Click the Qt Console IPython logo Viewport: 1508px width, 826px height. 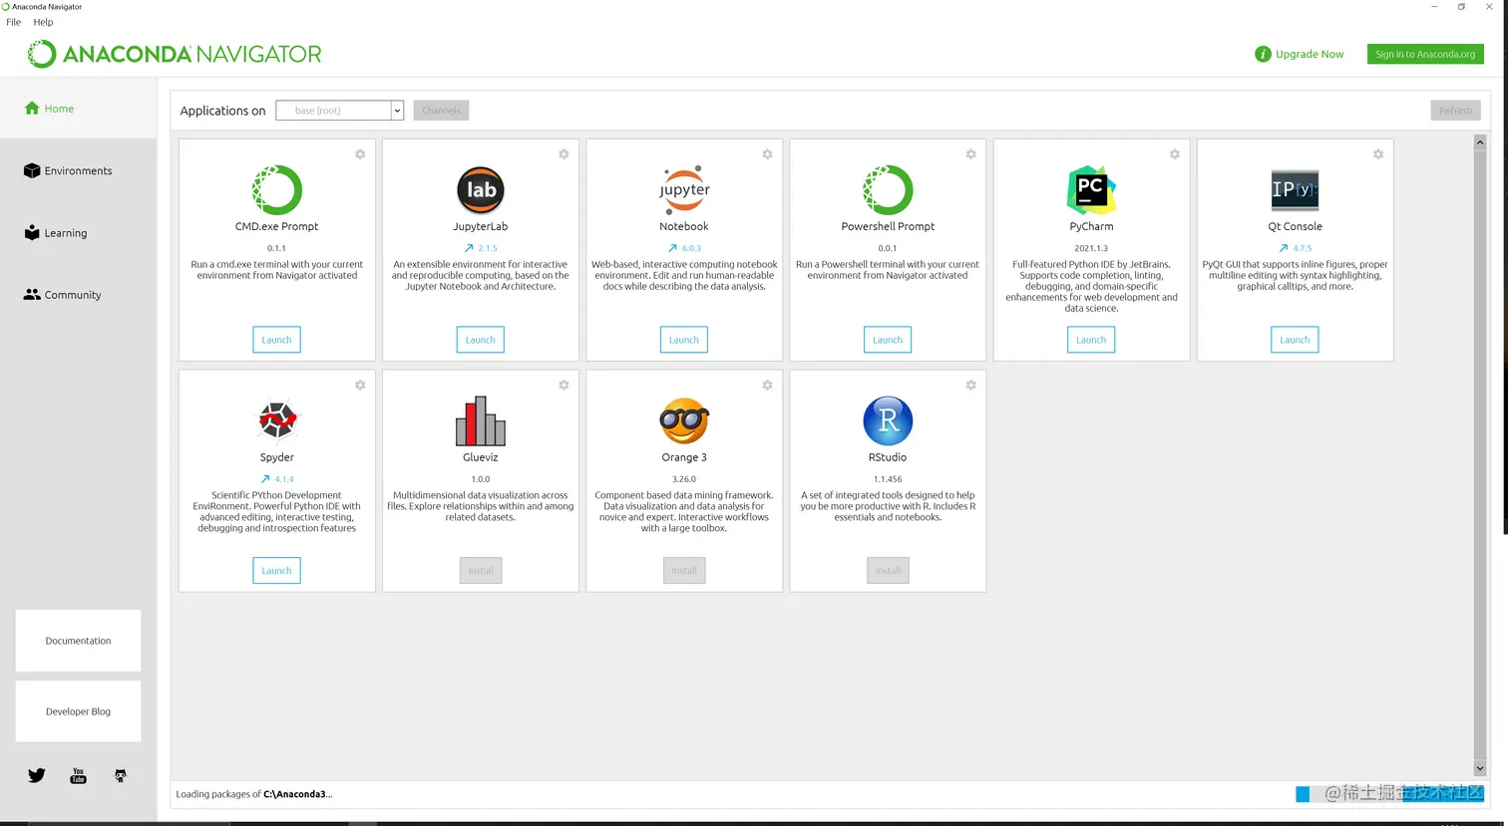(x=1295, y=189)
